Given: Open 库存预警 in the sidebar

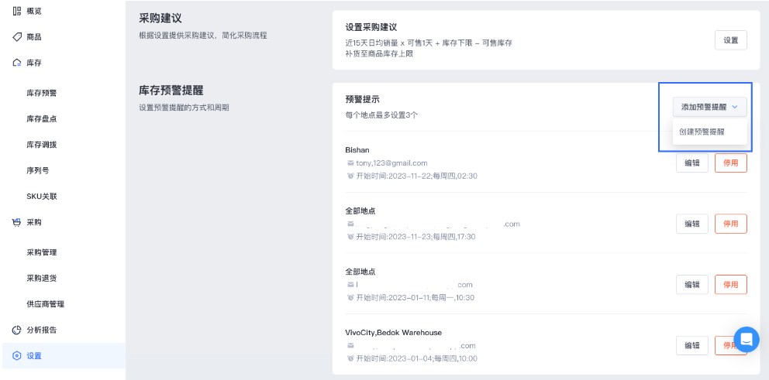Looking at the screenshot, I should (42, 93).
